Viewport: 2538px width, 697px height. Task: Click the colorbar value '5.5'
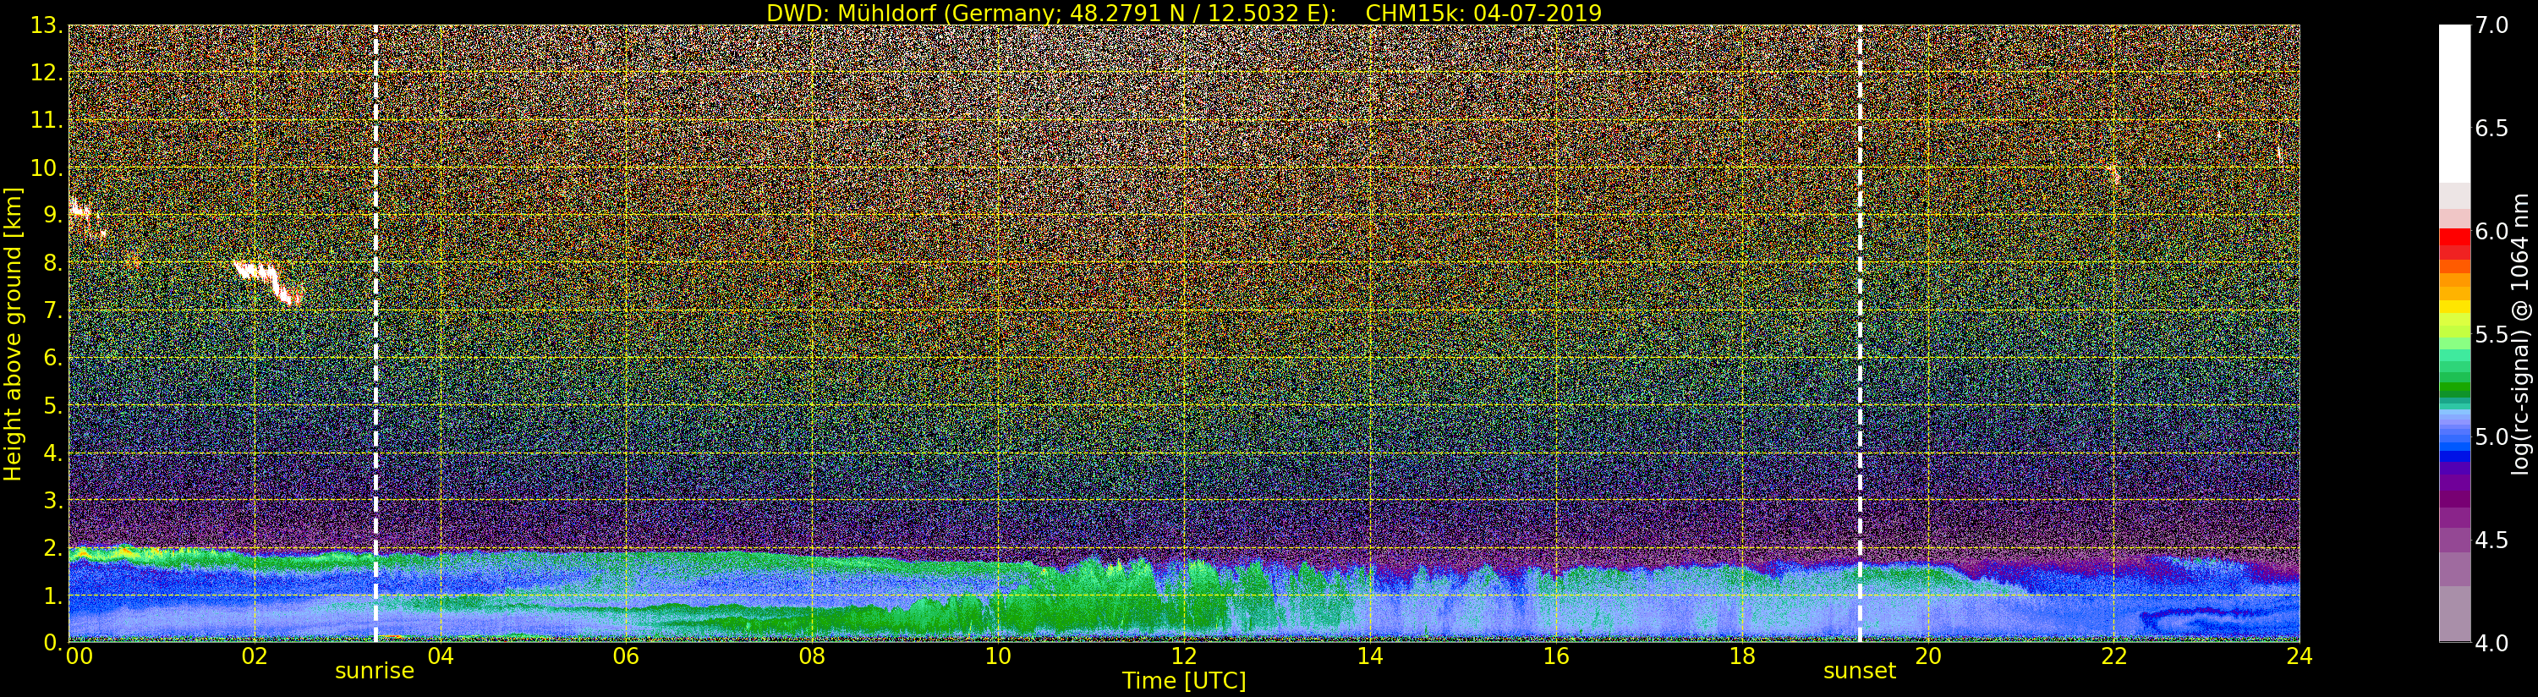click(x=2491, y=334)
